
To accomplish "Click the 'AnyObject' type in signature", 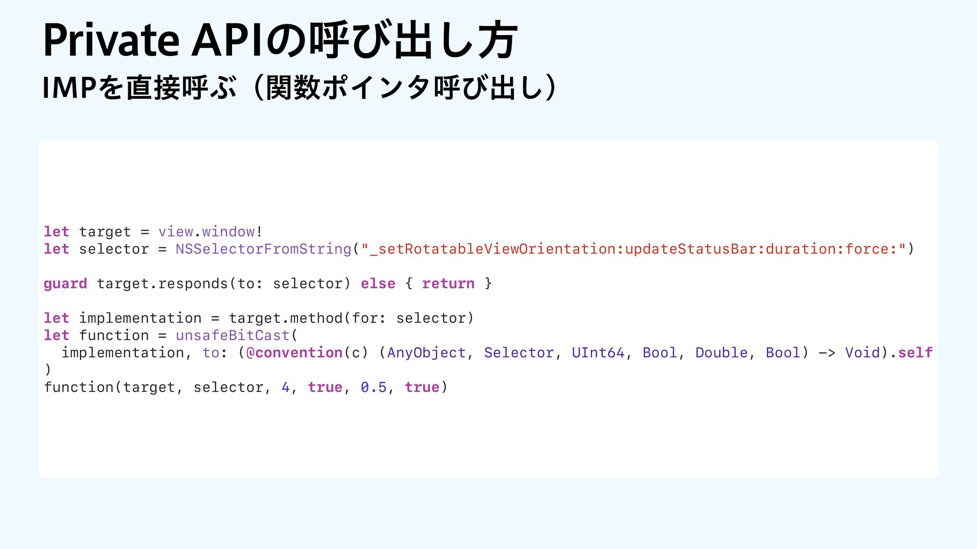I will point(426,353).
